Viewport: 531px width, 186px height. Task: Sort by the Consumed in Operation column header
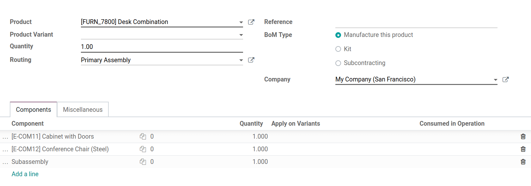coord(452,123)
